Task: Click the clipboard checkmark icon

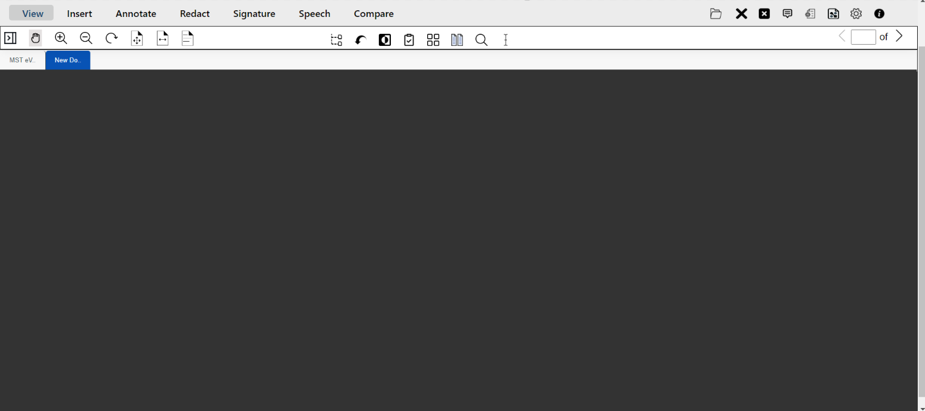Action: coord(409,40)
